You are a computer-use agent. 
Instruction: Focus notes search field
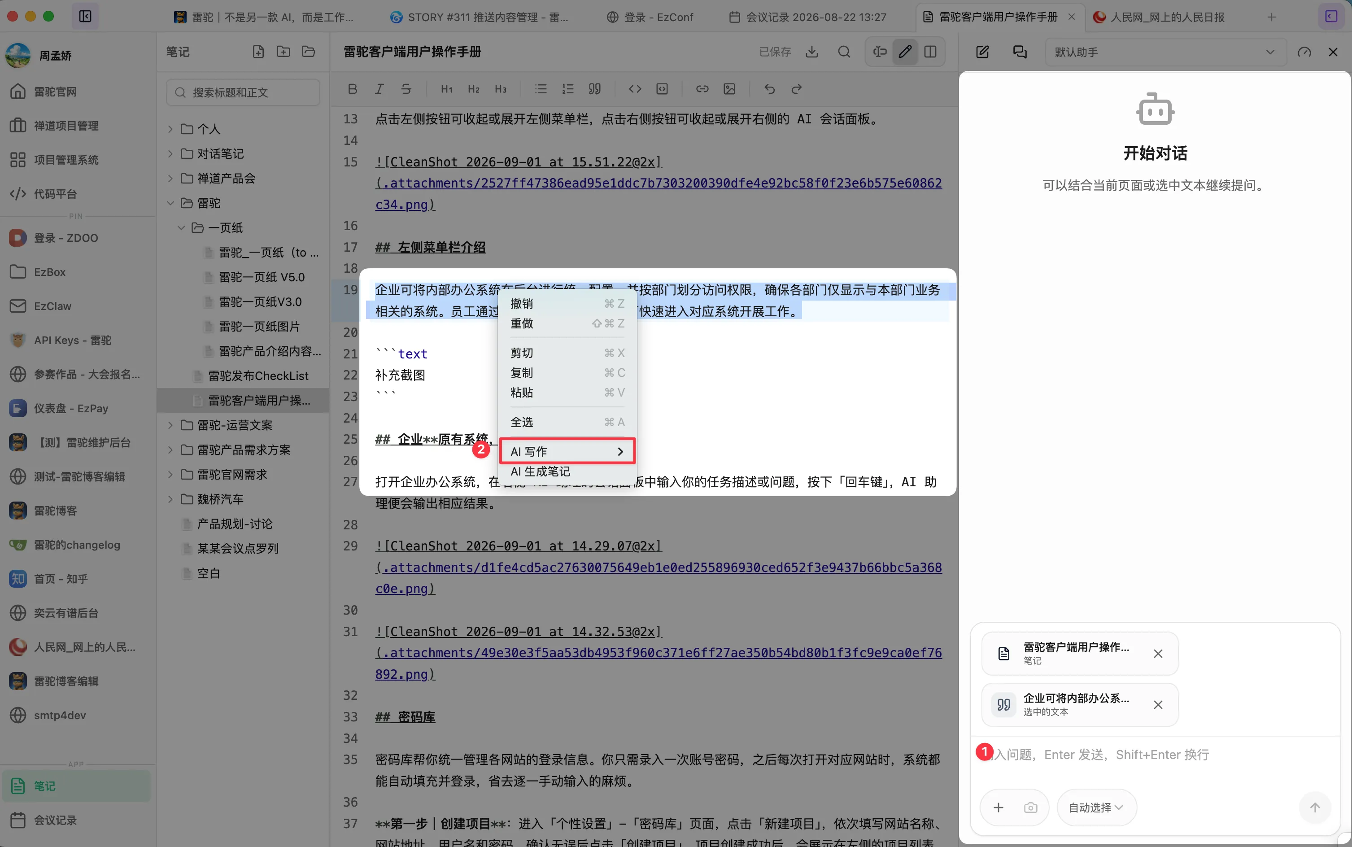point(243,92)
